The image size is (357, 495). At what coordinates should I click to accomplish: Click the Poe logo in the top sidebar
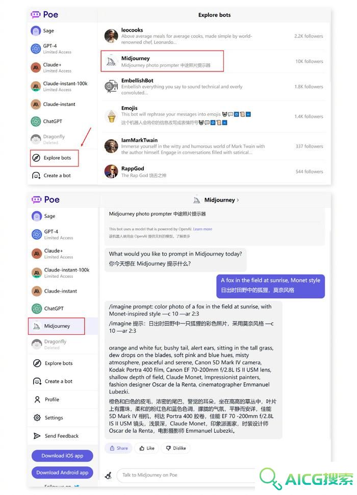(x=44, y=14)
